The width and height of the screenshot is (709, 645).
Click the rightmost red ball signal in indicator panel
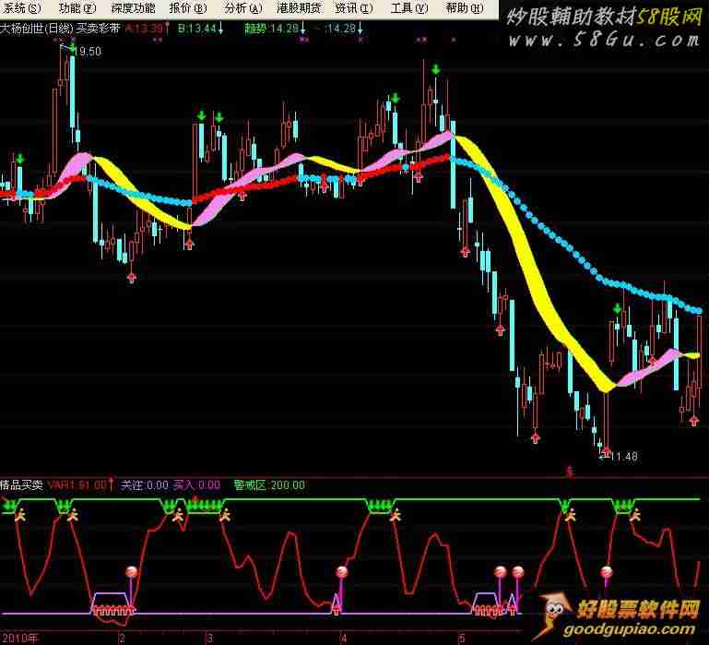[x=606, y=572]
